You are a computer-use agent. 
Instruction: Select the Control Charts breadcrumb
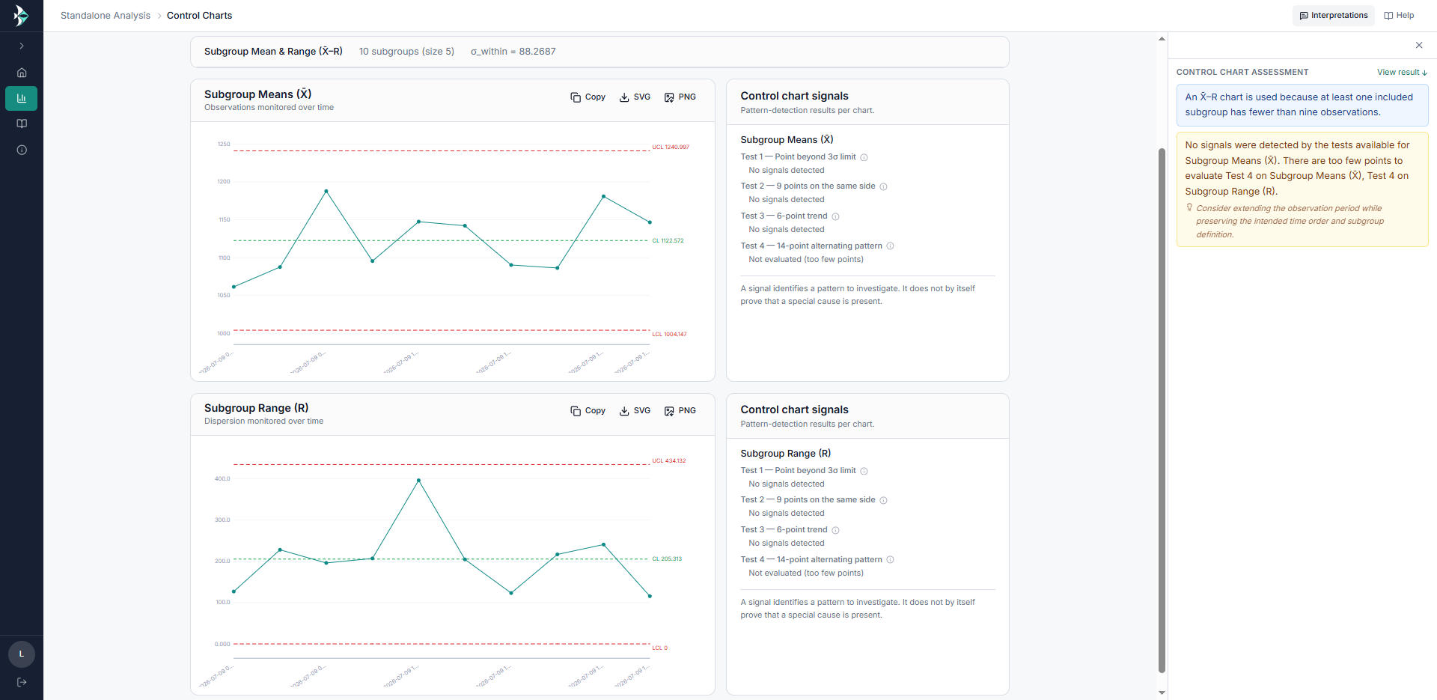pyautogui.click(x=199, y=16)
